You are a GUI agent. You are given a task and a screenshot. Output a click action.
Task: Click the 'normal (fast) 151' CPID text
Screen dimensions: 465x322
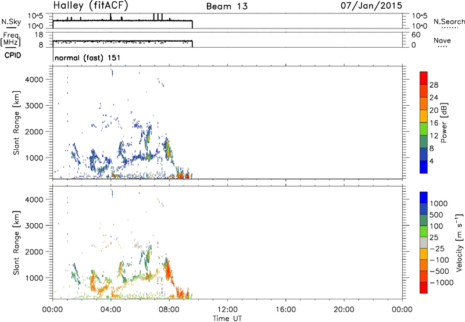point(88,58)
